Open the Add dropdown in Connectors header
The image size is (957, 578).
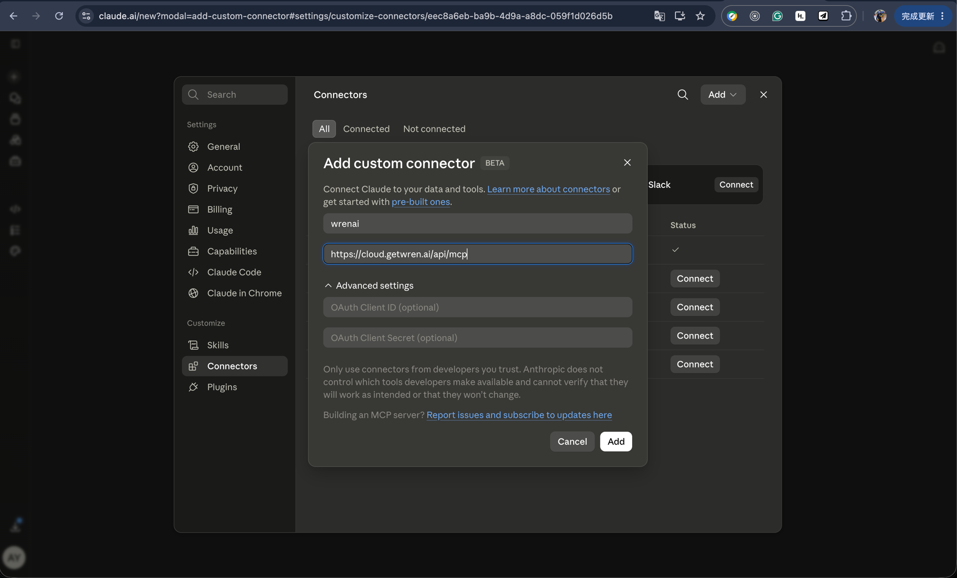pyautogui.click(x=723, y=94)
